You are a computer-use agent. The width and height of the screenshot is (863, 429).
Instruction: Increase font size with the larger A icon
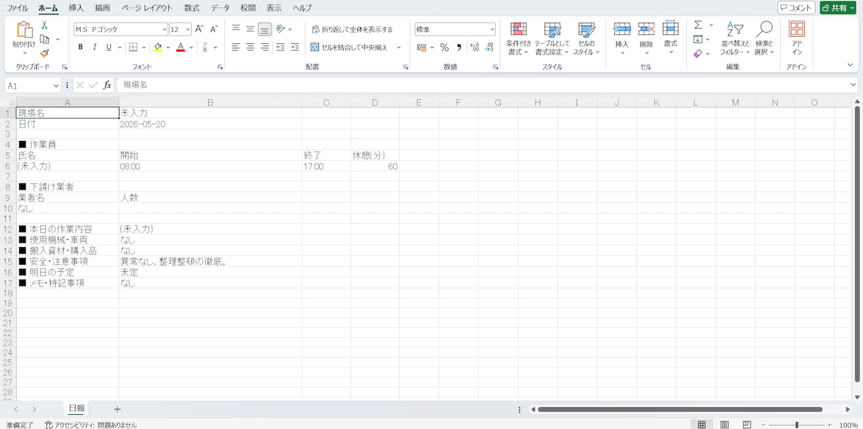click(199, 29)
